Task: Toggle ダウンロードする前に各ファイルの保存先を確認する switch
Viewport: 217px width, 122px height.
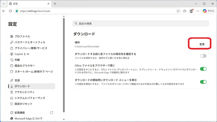Action: point(203,56)
